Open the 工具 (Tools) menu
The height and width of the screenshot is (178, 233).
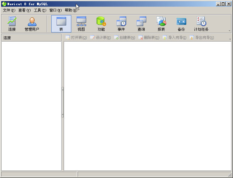coord(40,10)
